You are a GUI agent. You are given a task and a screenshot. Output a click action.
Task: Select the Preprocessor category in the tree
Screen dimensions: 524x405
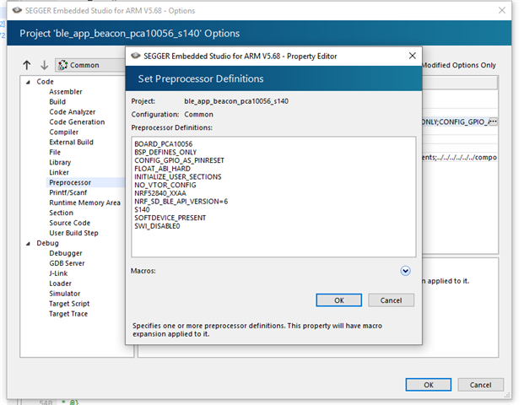69,183
